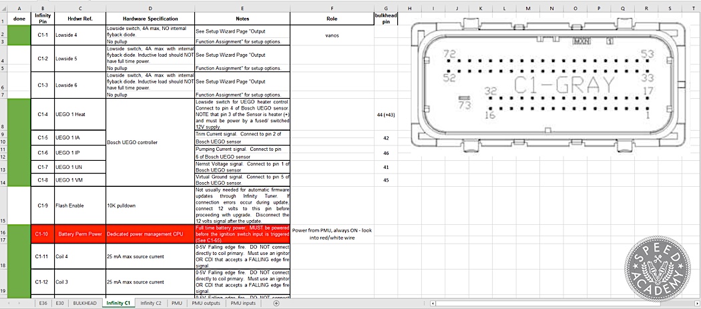Click the 'Hrdwr Ref.' header cell

pyautogui.click(x=80, y=19)
